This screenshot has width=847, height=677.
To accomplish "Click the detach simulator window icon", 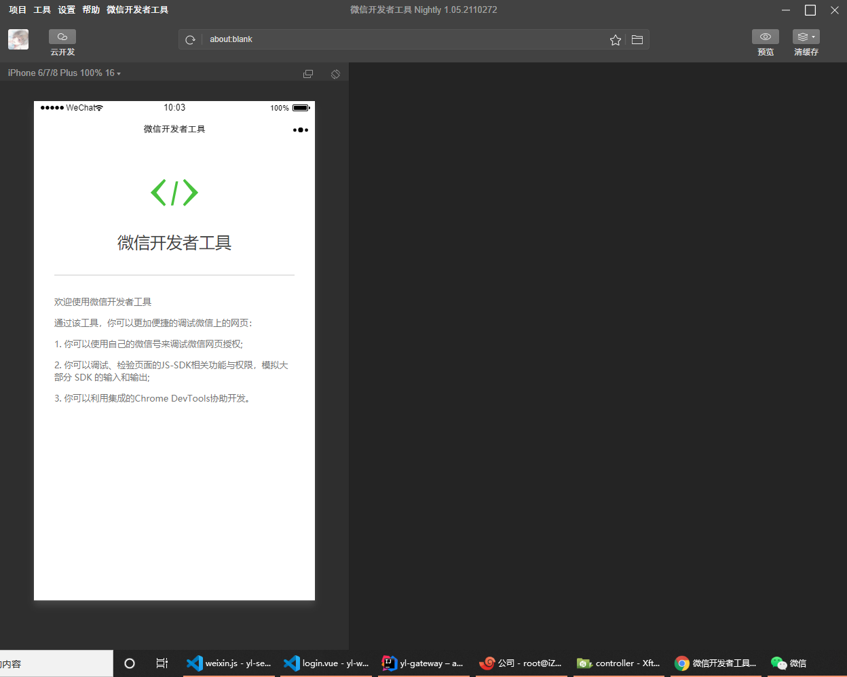I will point(308,74).
